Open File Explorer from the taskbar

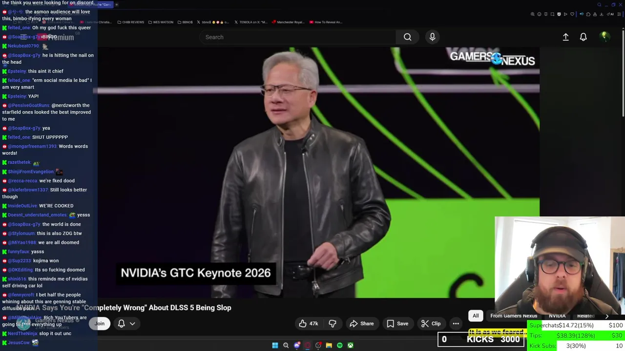tap(329, 345)
